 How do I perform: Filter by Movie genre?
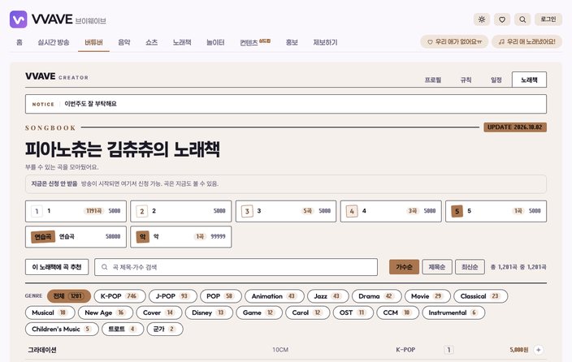coord(427,296)
